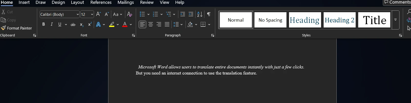Expand highlight color options arrow
Viewport: 411px width, 103px height.
pos(118,25)
